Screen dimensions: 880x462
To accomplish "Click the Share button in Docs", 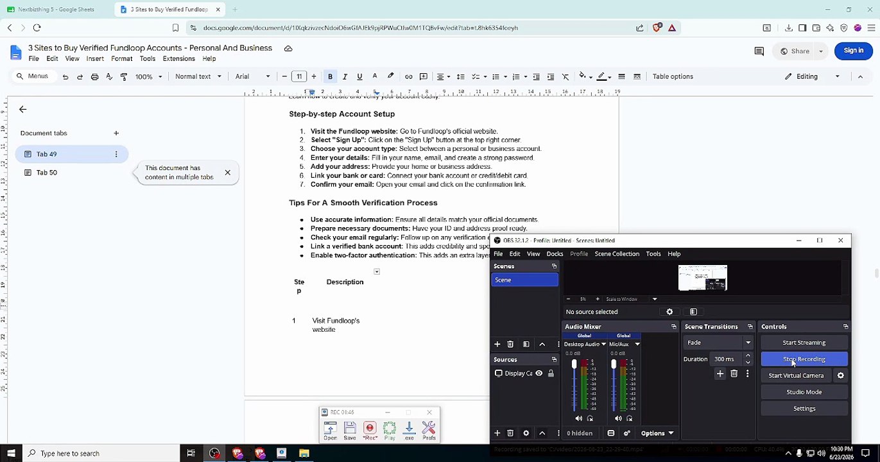I will point(795,51).
